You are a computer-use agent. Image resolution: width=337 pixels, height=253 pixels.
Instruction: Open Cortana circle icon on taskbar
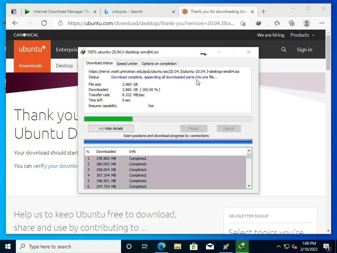[x=129, y=246]
